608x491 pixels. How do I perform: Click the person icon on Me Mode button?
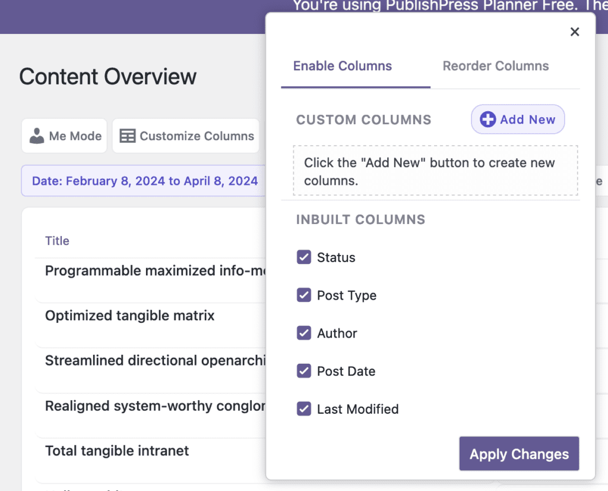(x=37, y=136)
